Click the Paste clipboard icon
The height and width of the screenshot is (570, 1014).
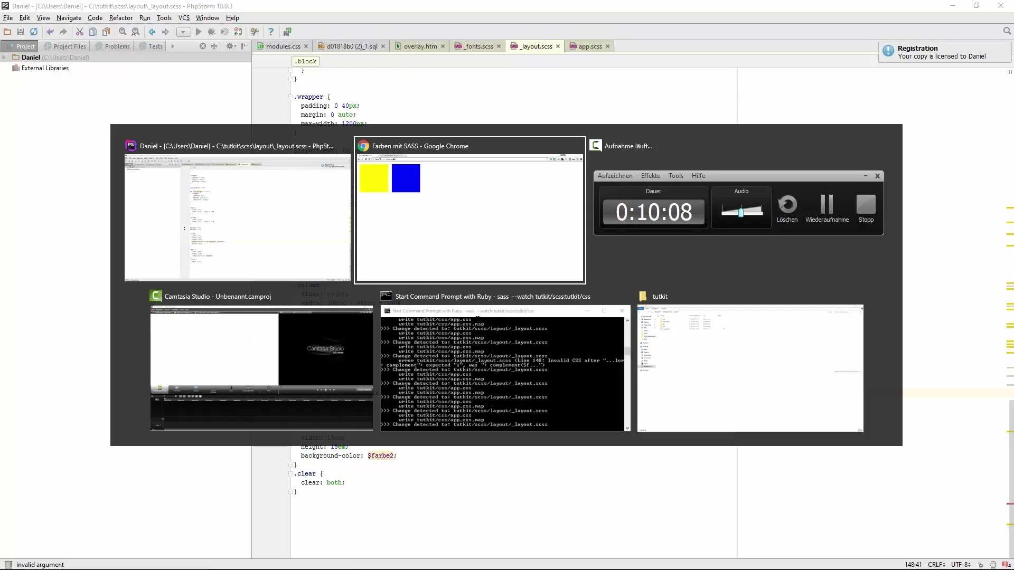(106, 32)
